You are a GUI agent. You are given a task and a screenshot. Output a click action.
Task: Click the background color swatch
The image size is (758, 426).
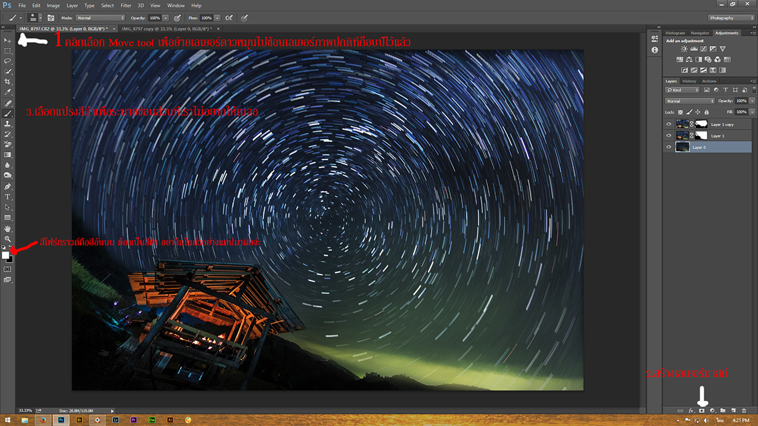pyautogui.click(x=9, y=259)
